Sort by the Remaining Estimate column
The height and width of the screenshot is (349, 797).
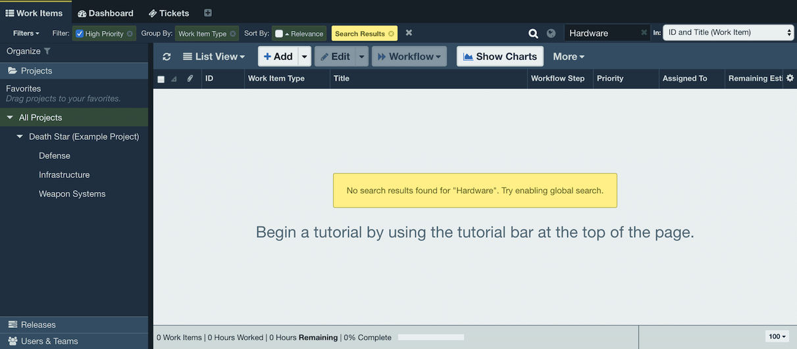point(756,78)
